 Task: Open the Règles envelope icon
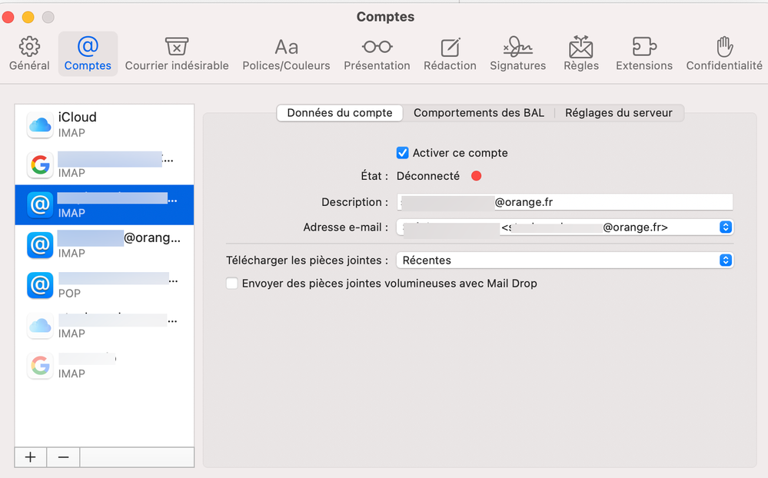point(580,48)
